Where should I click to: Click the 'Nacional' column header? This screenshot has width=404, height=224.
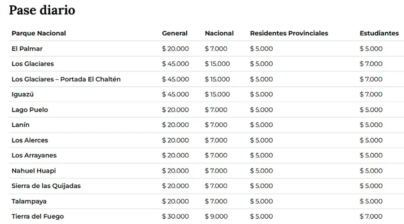pos(219,33)
